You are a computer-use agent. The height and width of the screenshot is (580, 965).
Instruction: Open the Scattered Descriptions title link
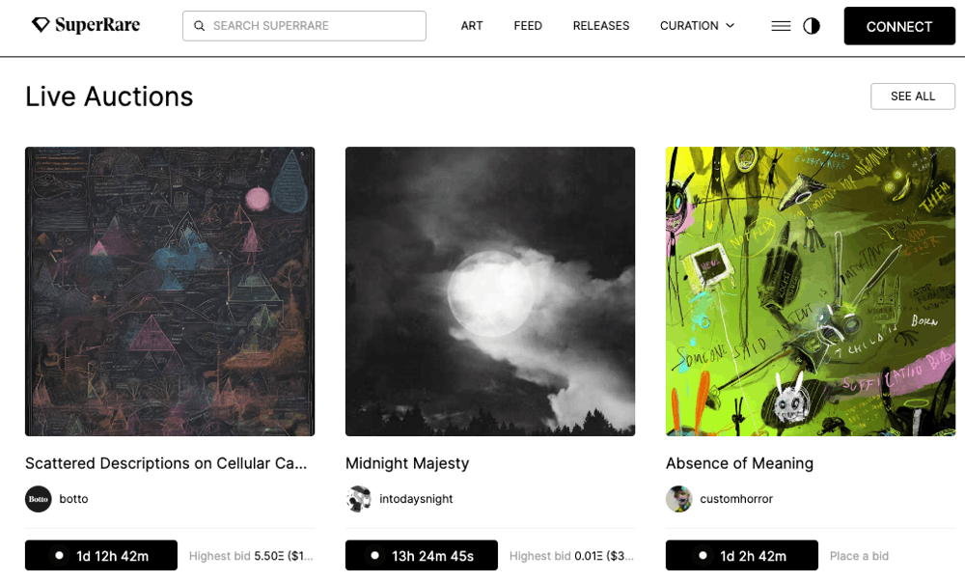166,463
